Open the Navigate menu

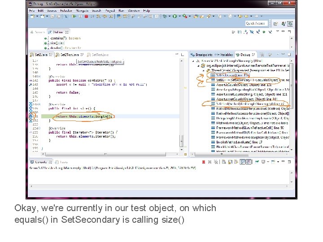point(82,10)
